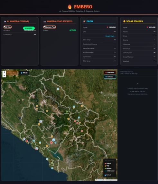Select the red critical marker beside Podgorica label
The height and width of the screenshot is (184, 158).
[x=51, y=143]
